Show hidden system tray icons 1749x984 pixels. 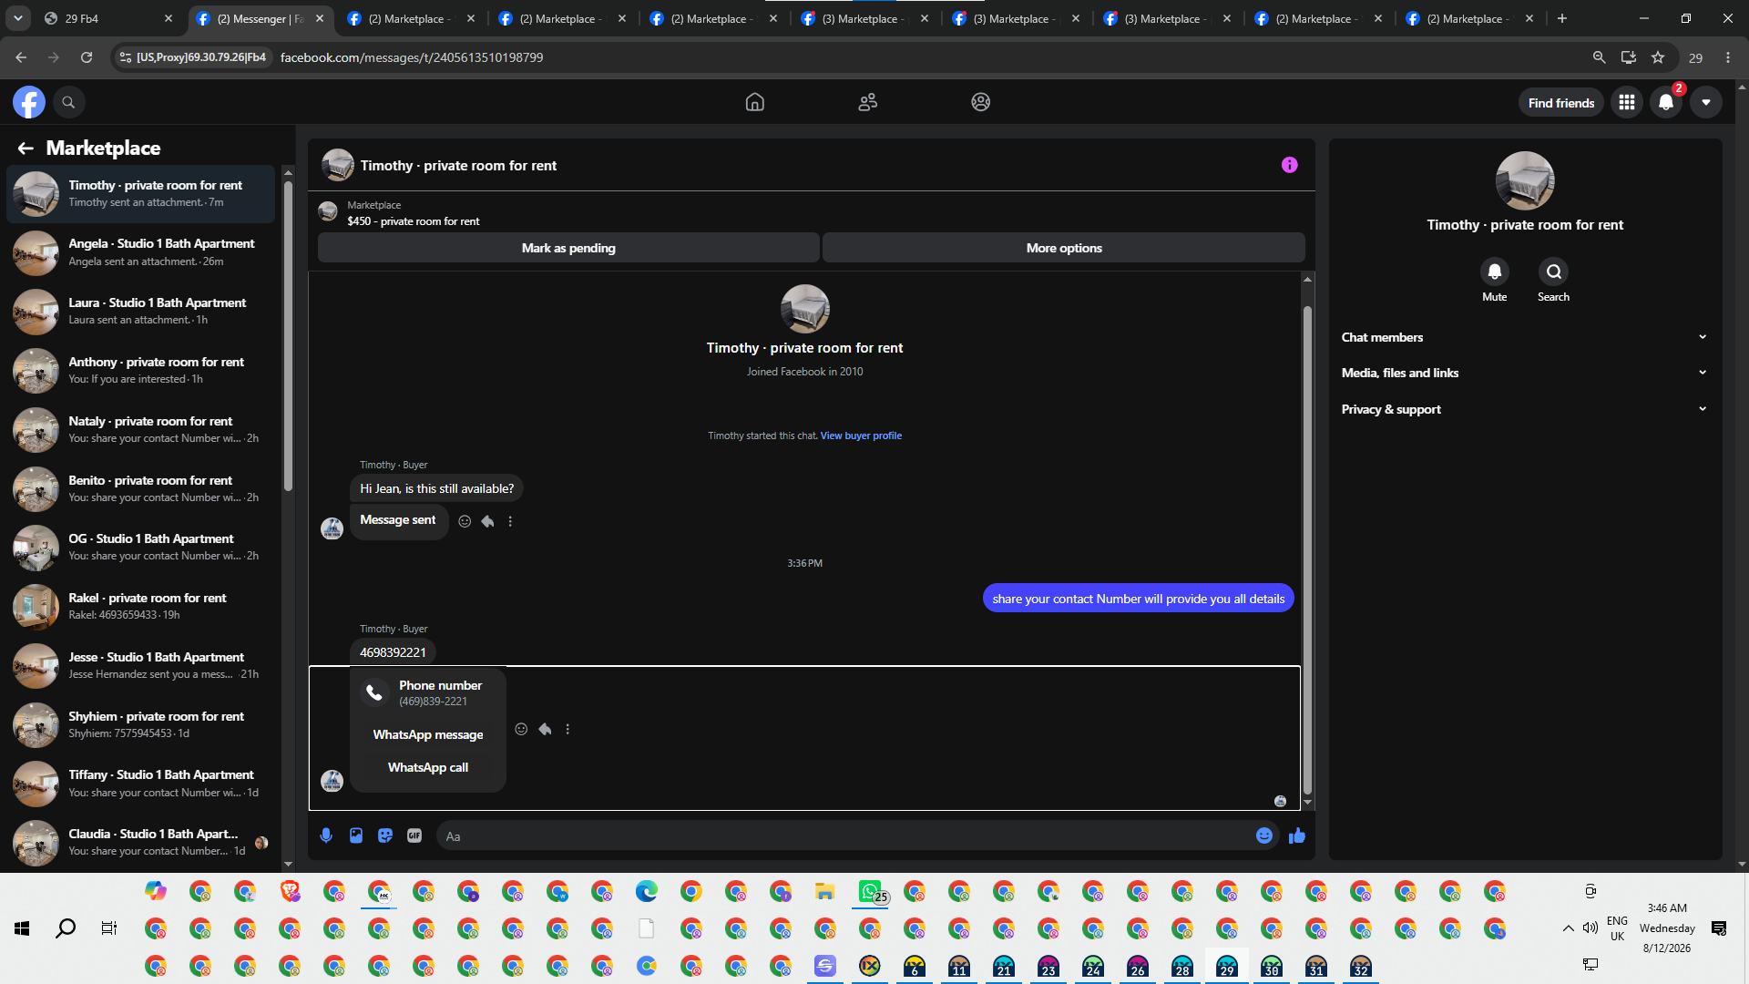point(1568,928)
